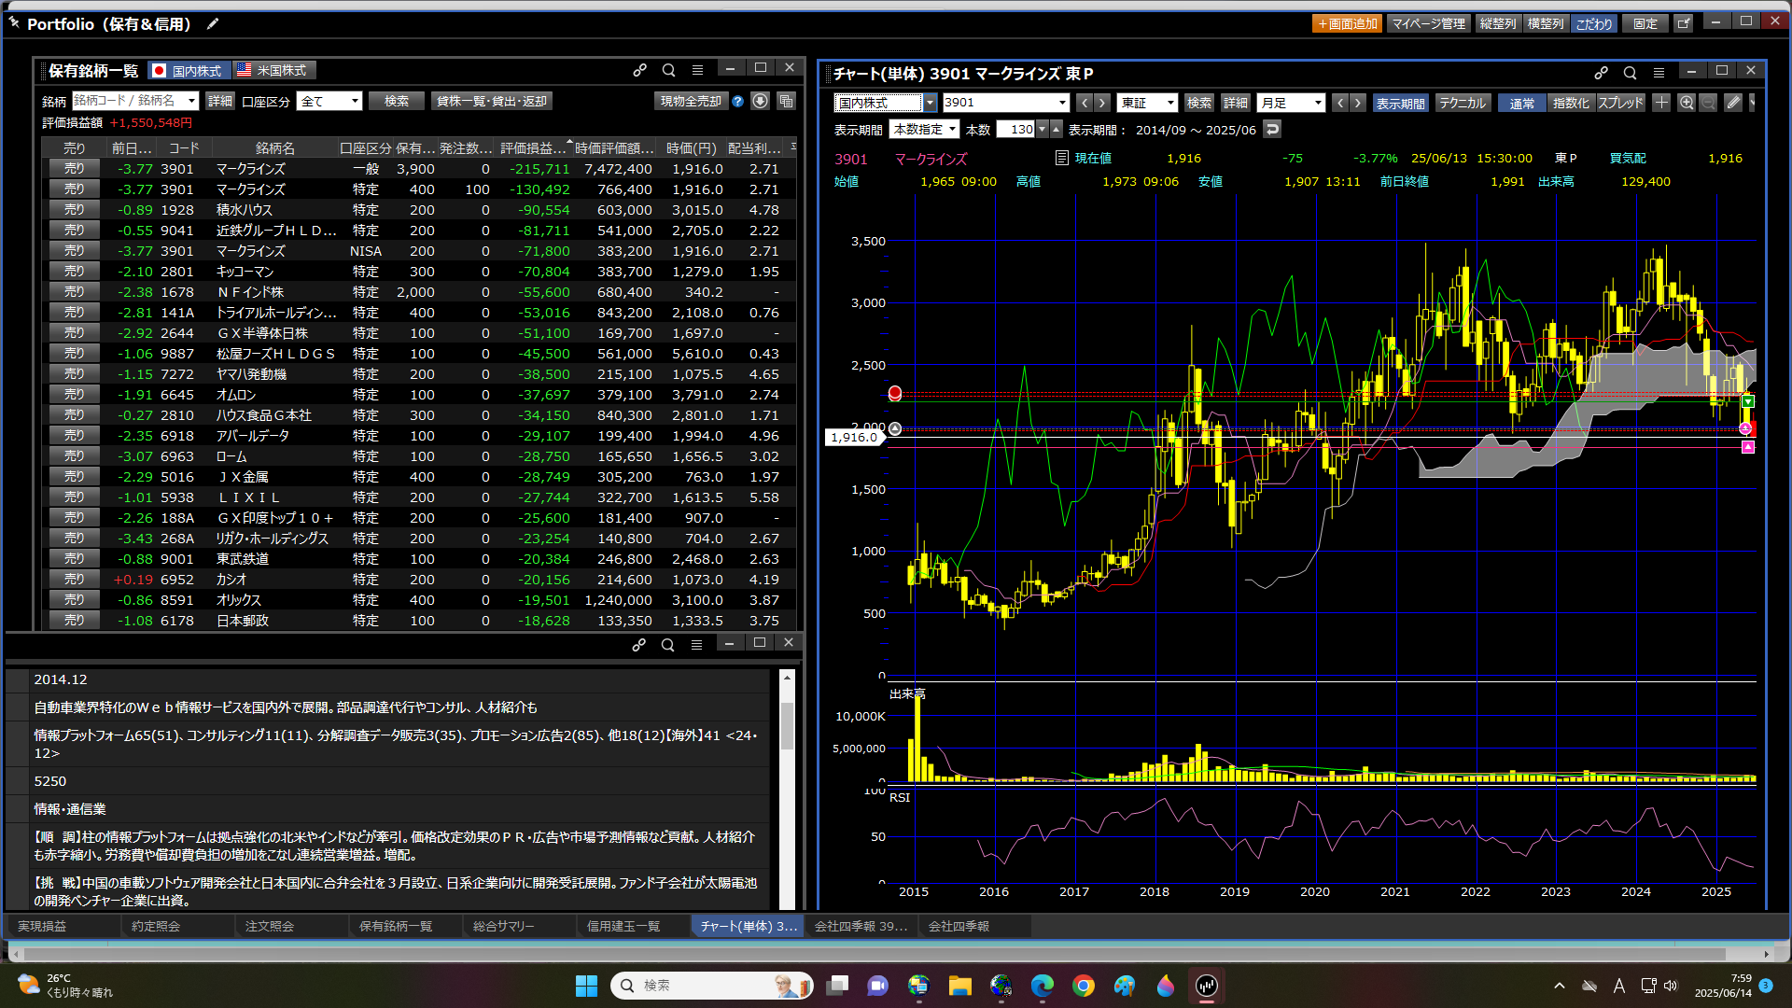Click company info panel vertical scrollbar thumb

[x=787, y=725]
